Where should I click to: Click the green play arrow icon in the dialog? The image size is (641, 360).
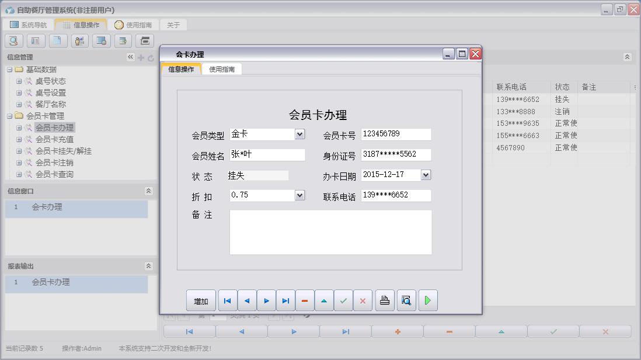coord(428,301)
